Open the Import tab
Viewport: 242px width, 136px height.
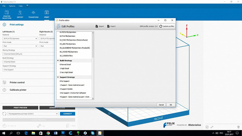20,14
